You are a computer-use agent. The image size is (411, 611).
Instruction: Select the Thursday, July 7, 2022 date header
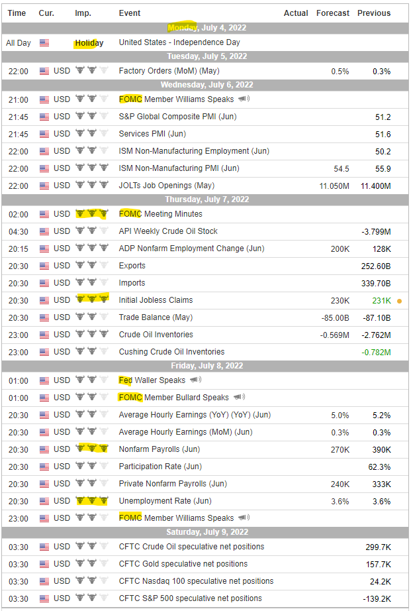tap(206, 199)
